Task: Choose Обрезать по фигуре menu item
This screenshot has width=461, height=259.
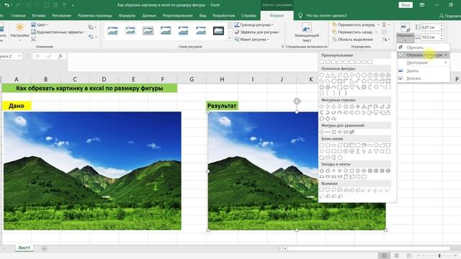Action: point(423,55)
